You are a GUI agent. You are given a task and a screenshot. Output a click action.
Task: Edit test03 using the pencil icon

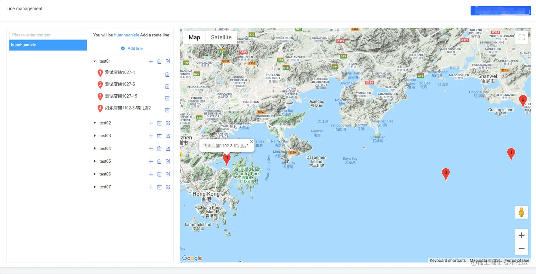click(168, 136)
